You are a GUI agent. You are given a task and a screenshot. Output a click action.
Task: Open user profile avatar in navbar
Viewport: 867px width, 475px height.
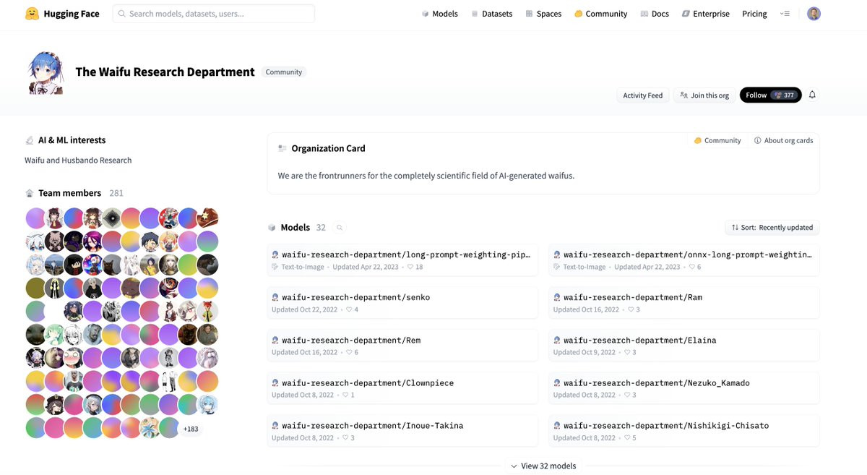coord(814,14)
